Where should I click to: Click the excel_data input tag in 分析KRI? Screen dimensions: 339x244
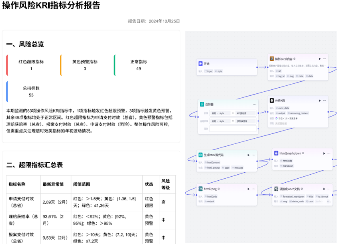click(x=282, y=108)
